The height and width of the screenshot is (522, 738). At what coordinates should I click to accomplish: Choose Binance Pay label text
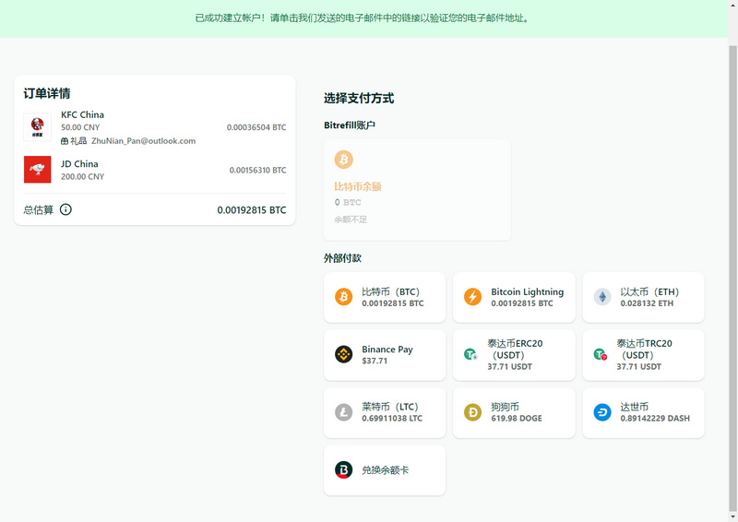387,350
